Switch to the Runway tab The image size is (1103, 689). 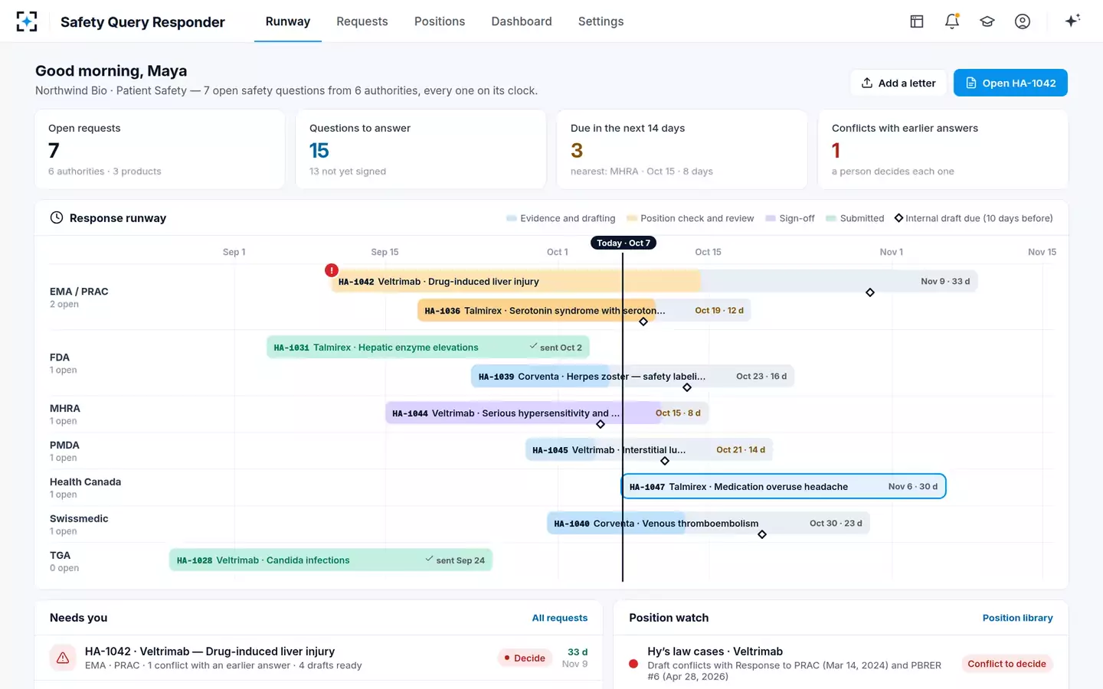coord(288,21)
